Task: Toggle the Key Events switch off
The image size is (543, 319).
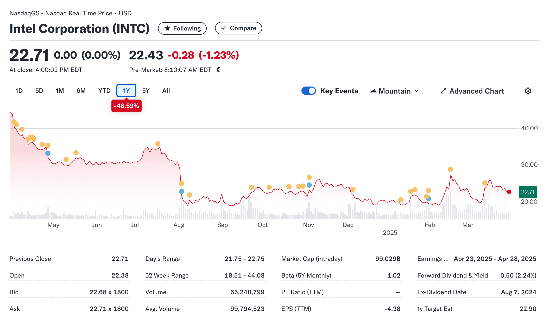Action: (x=308, y=91)
